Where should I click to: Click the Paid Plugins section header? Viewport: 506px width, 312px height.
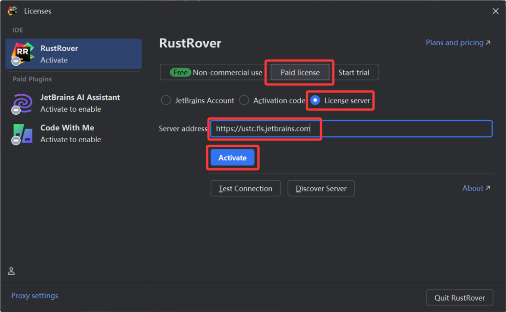[32, 79]
